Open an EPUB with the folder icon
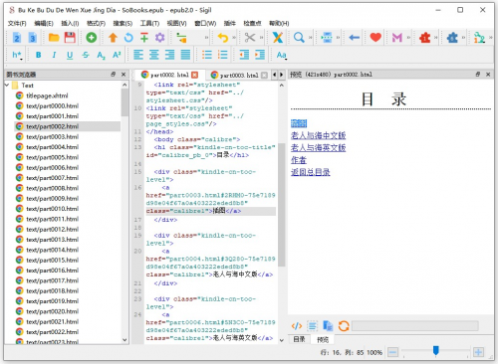 54,38
